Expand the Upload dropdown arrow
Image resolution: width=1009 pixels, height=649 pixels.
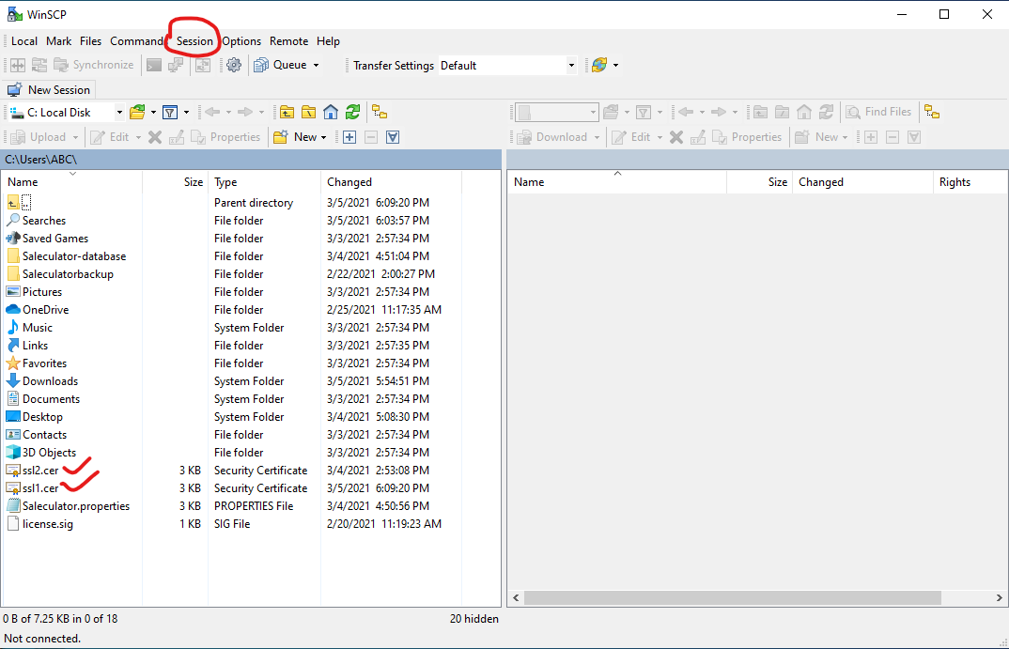click(75, 137)
